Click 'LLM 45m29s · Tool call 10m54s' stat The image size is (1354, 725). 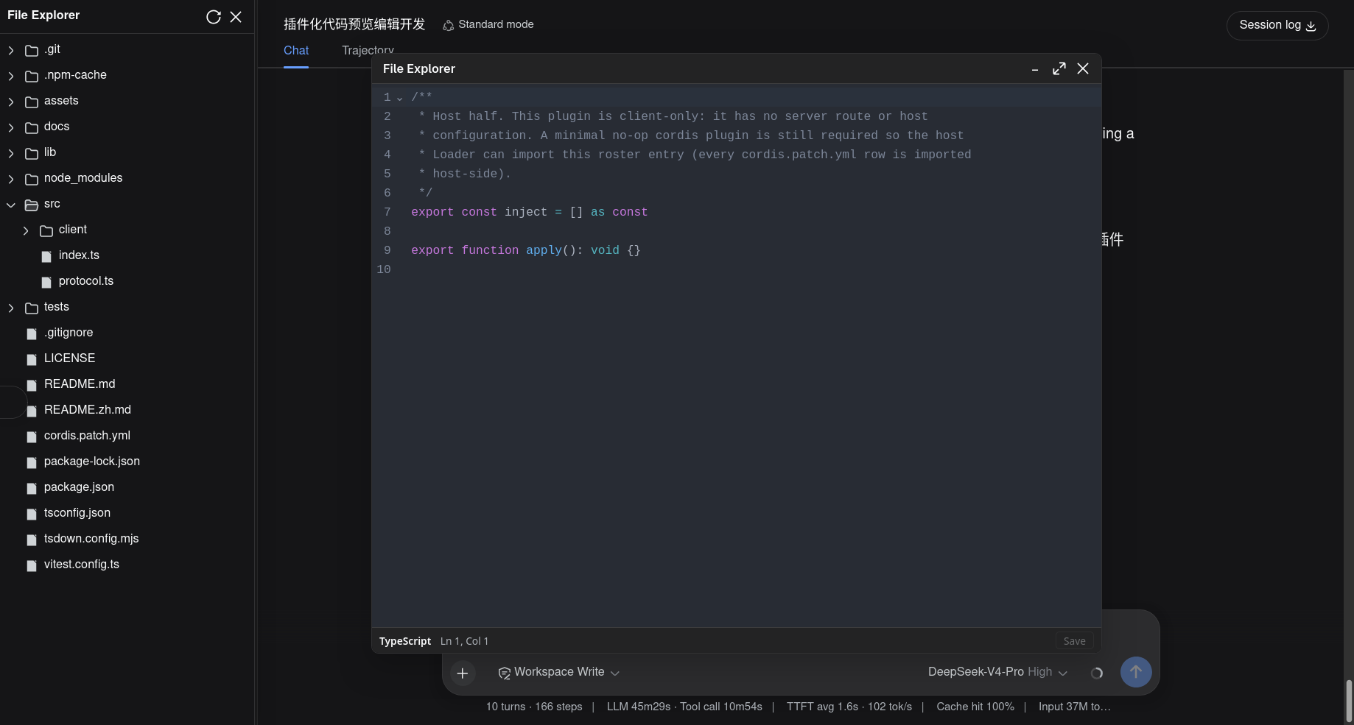coord(684,707)
